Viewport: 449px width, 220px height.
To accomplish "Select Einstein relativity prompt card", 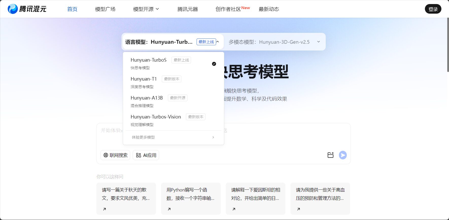I will click(x=255, y=199).
